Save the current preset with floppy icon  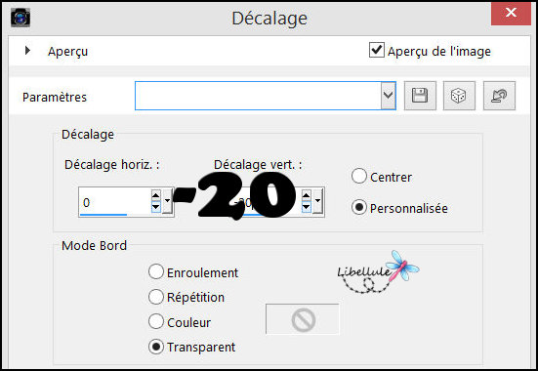pos(420,96)
